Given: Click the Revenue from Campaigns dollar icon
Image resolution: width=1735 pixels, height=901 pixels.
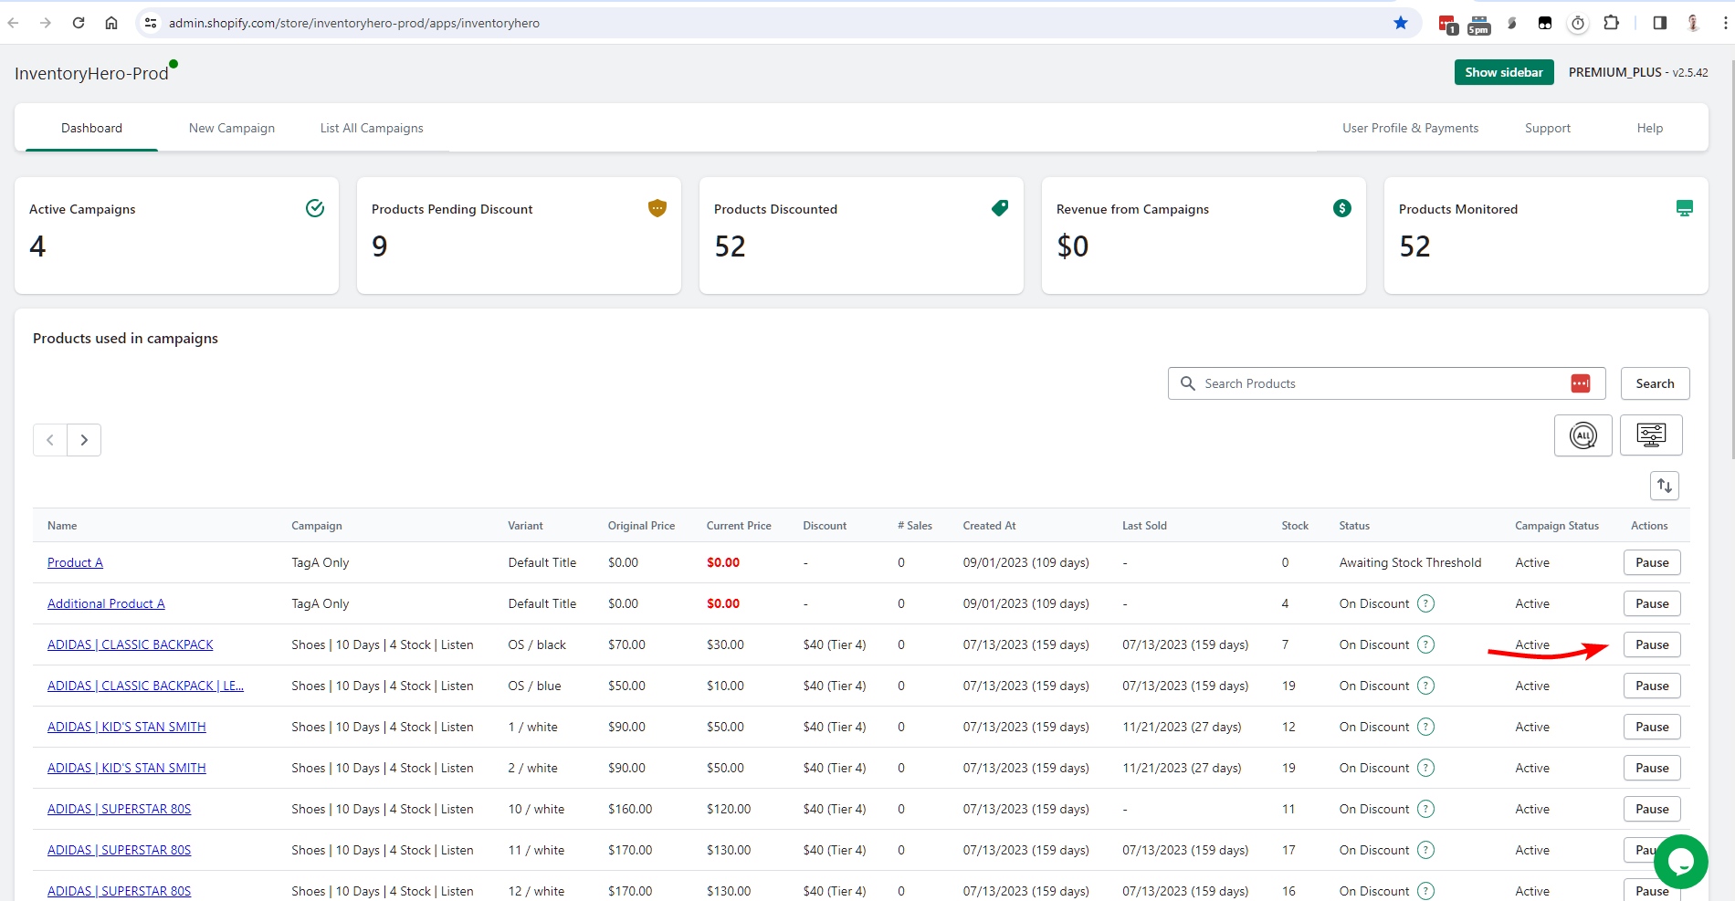Looking at the screenshot, I should (x=1342, y=208).
